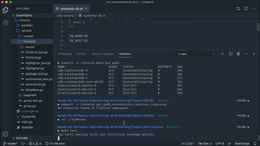The height and width of the screenshot is (146, 260).
Task: Open group.go file
Action: (x=30, y=106)
